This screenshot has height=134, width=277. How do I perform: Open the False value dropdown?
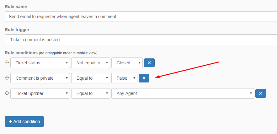[124, 78]
